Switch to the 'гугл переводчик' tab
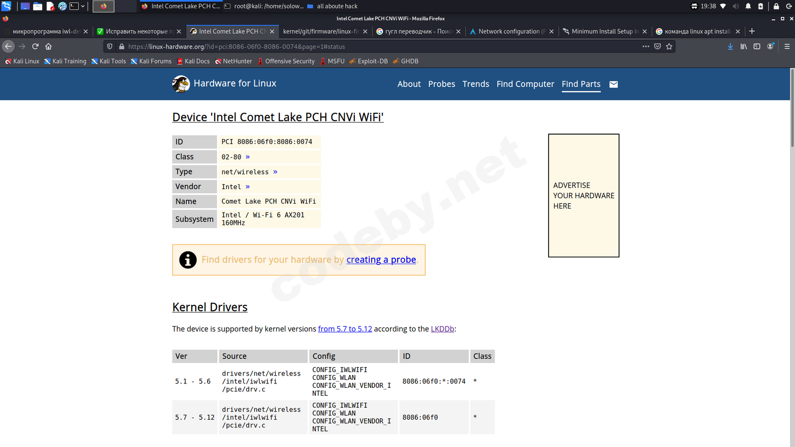 418,31
